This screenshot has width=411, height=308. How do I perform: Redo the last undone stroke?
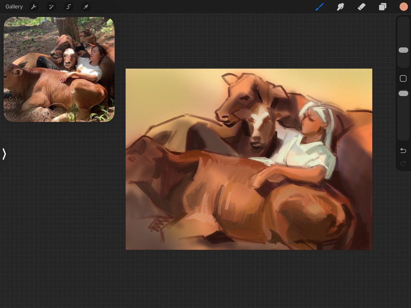tap(403, 163)
